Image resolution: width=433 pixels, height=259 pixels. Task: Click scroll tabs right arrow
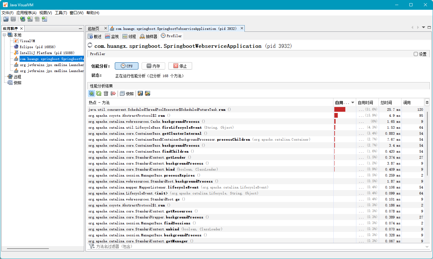(418, 27)
